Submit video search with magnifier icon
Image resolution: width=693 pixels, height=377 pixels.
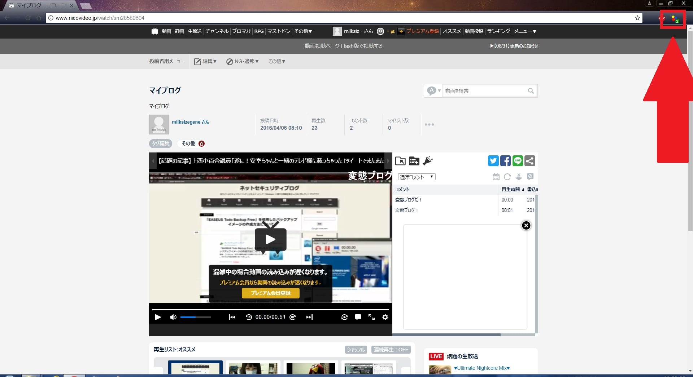pos(531,91)
